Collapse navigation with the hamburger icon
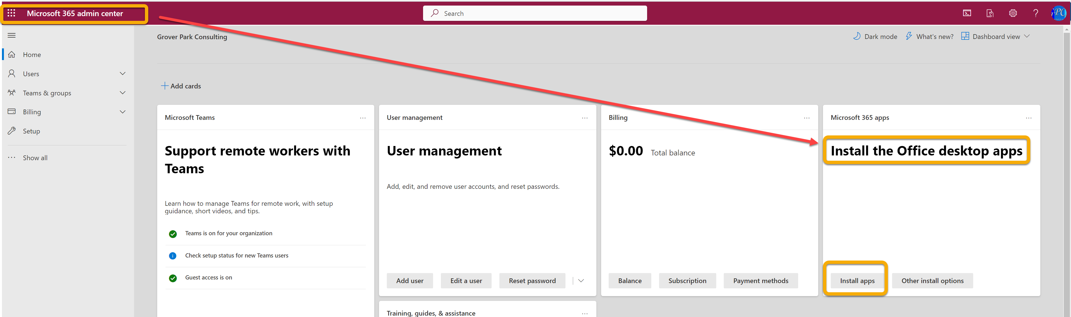Image resolution: width=1071 pixels, height=317 pixels. (12, 36)
